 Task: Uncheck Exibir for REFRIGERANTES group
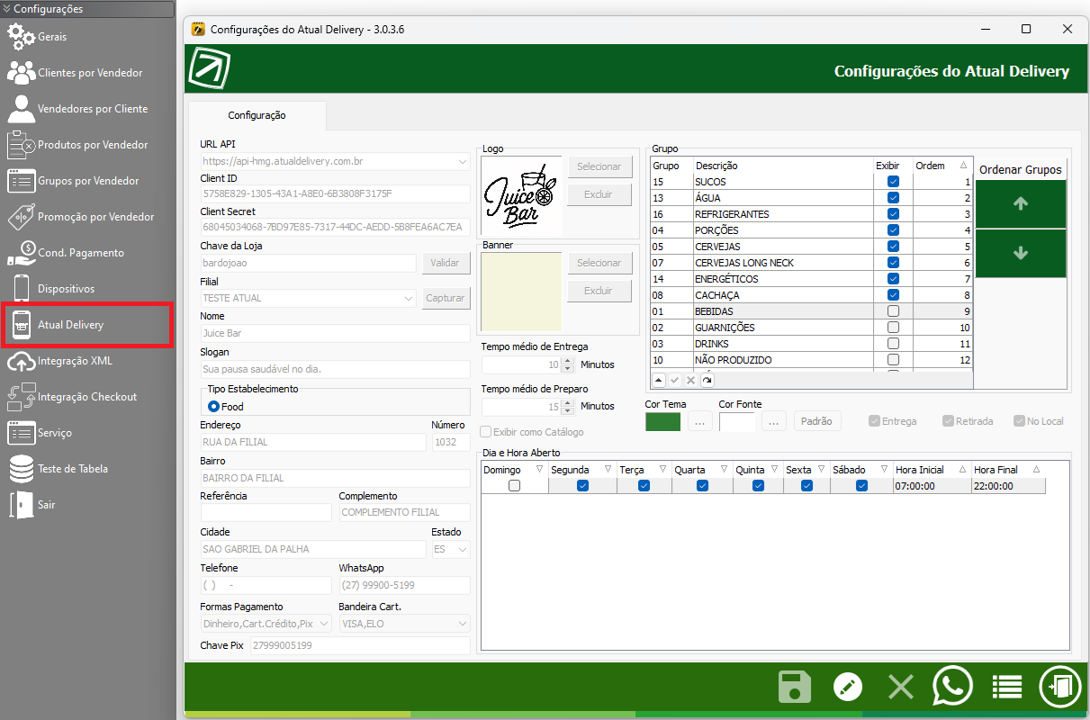coord(893,214)
